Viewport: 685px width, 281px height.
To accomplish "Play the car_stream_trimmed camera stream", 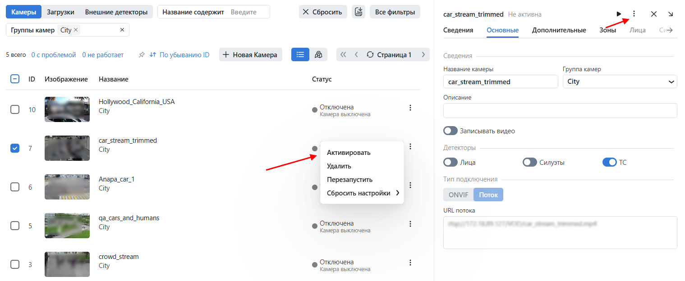I will point(619,14).
